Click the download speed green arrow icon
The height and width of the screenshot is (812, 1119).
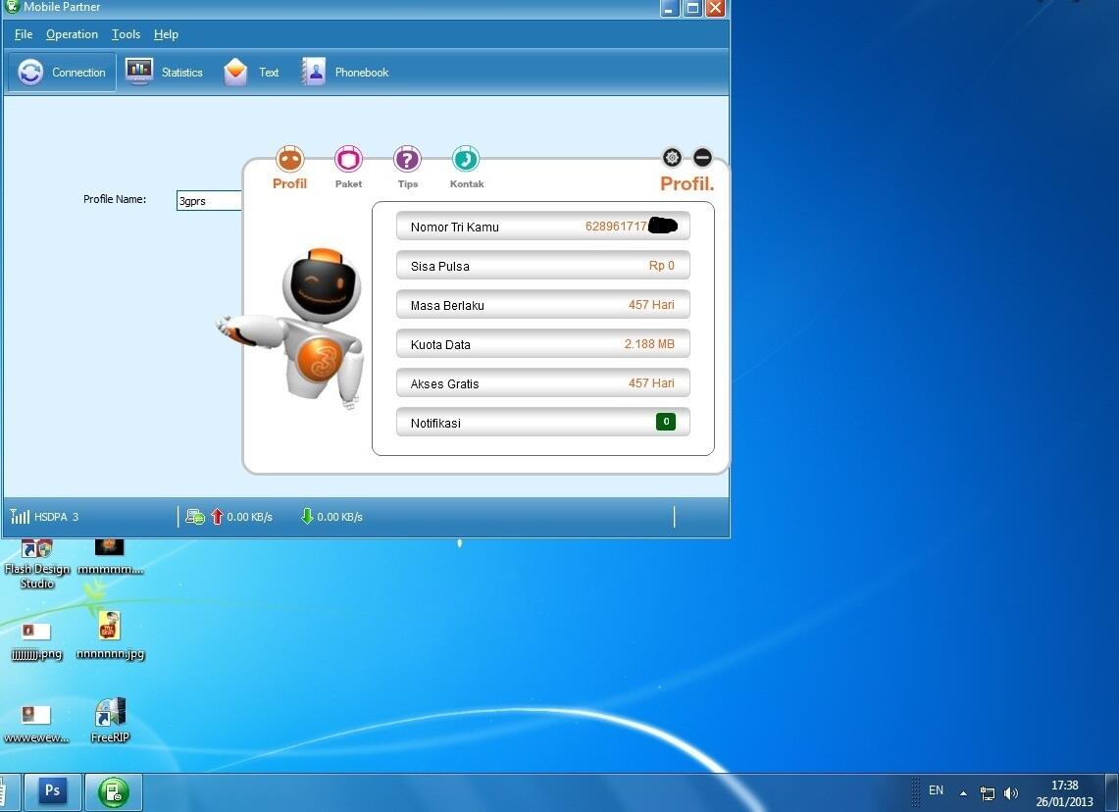click(x=307, y=516)
